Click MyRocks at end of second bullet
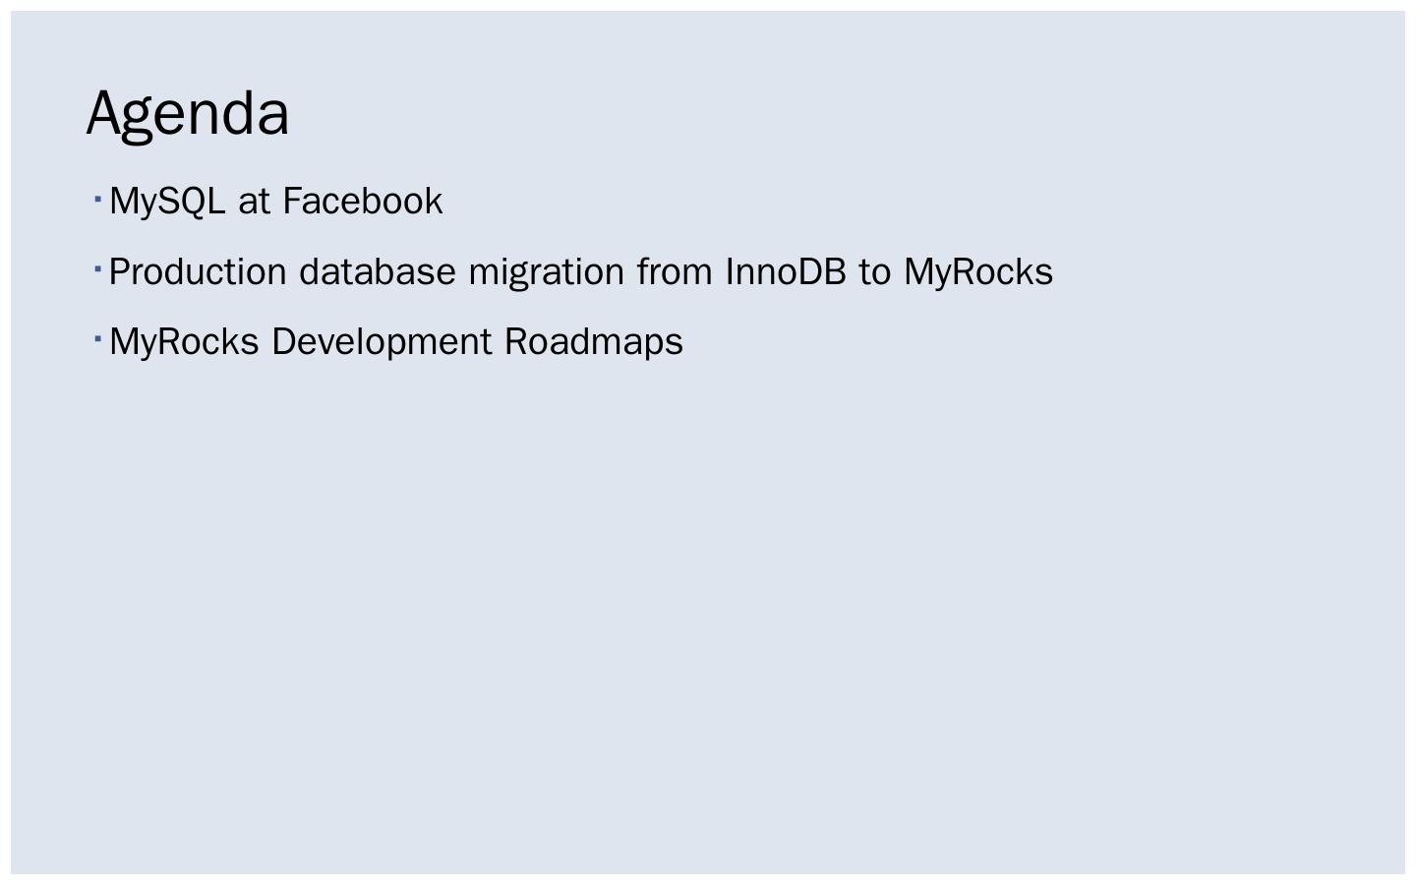This screenshot has width=1416, height=885. (x=978, y=272)
